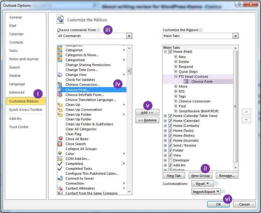This screenshot has width=261, height=213.
Task: Open the General options page
Action: [x=16, y=17]
